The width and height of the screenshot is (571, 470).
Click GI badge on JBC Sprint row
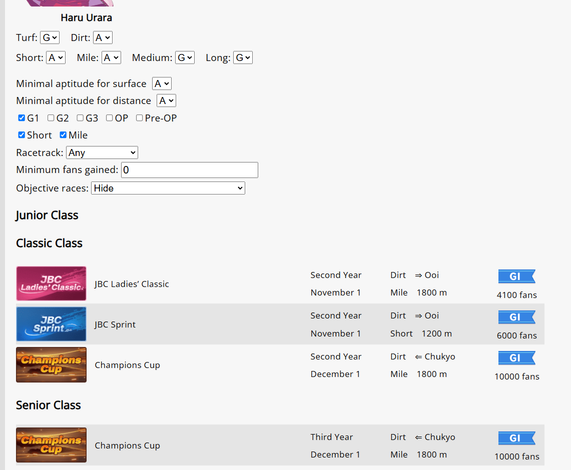click(x=516, y=317)
